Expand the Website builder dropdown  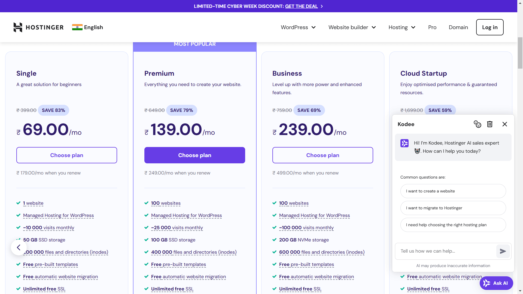pyautogui.click(x=352, y=27)
